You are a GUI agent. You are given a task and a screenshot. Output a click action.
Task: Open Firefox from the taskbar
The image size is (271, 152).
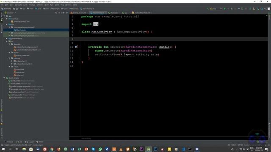[x=59, y=149]
